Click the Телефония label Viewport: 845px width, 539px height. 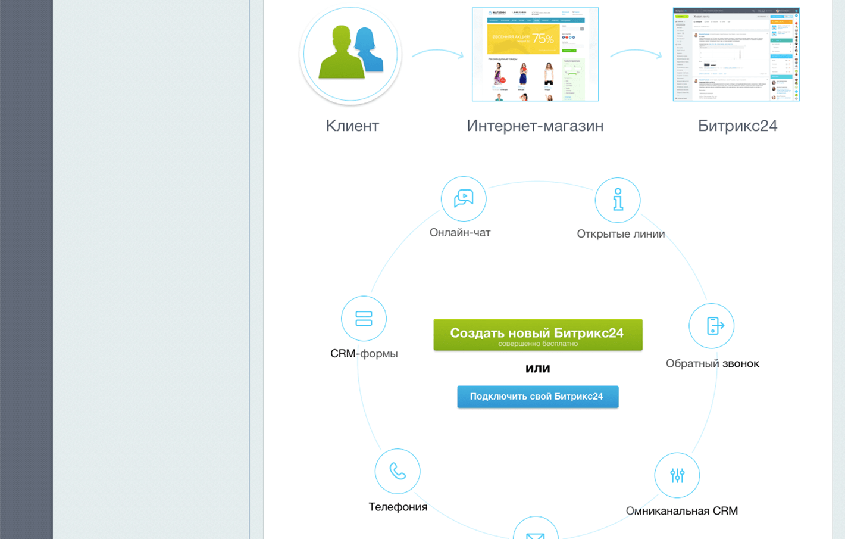click(398, 507)
